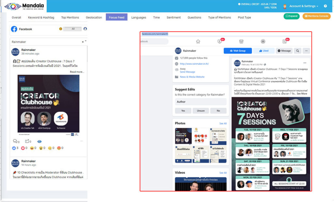Click Yes in Suggest Edits
334x202 pixels.
click(x=183, y=111)
